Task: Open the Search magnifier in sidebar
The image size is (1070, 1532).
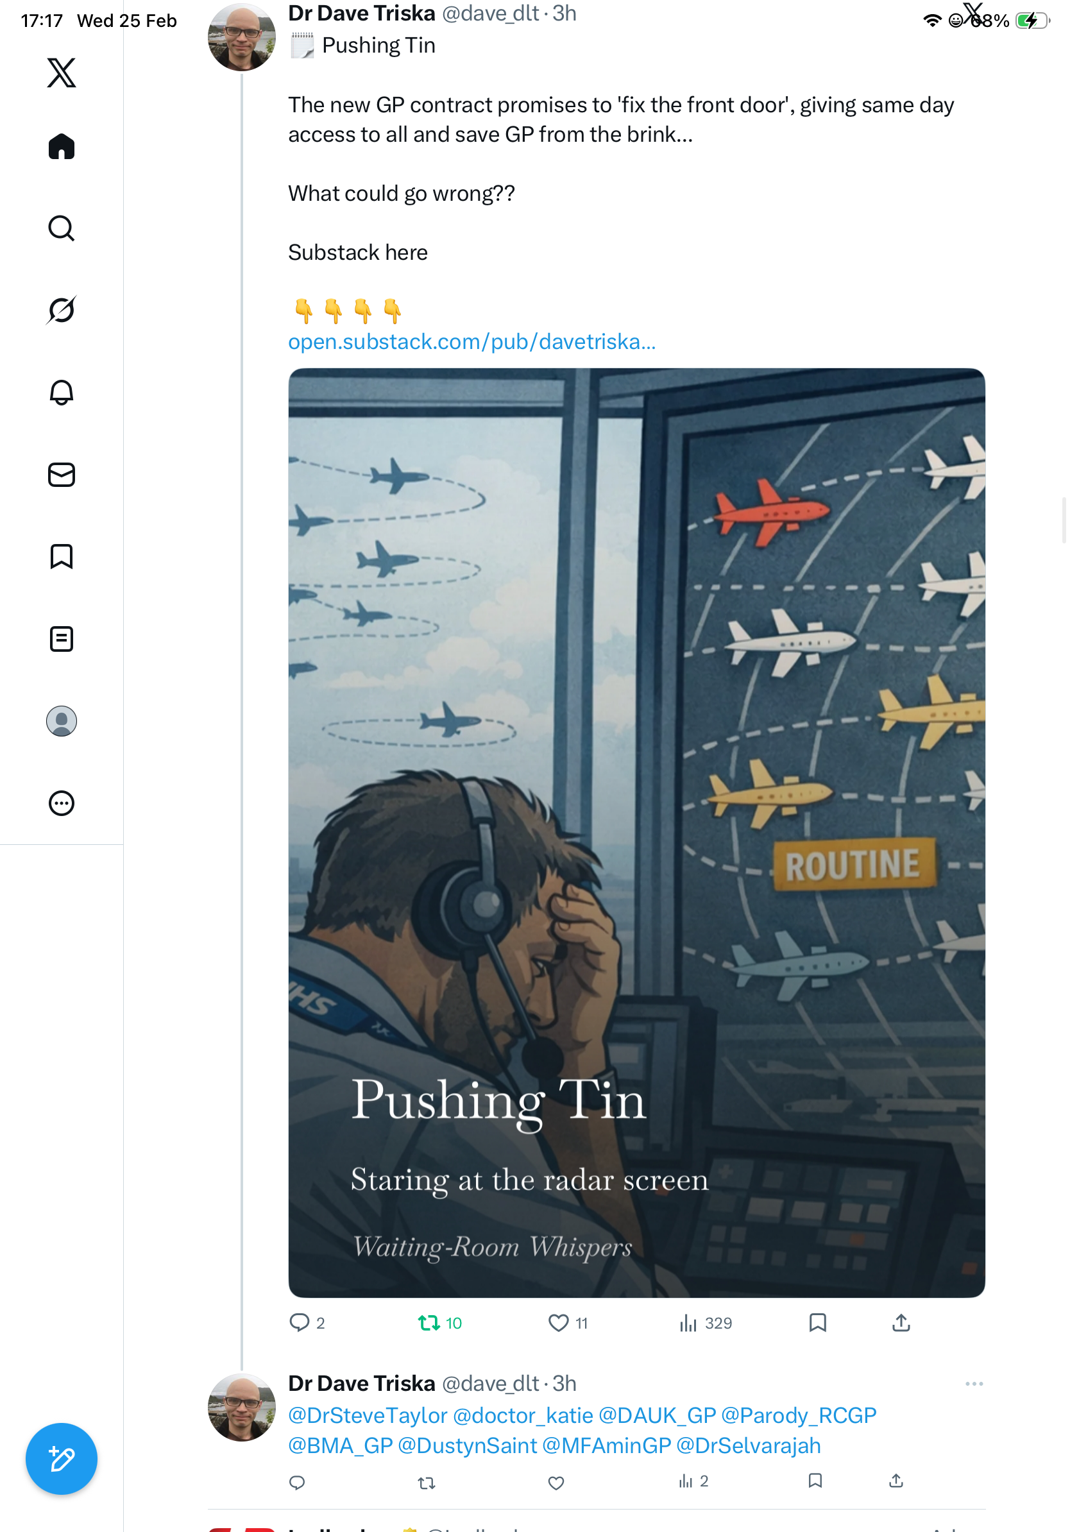Action: click(62, 228)
